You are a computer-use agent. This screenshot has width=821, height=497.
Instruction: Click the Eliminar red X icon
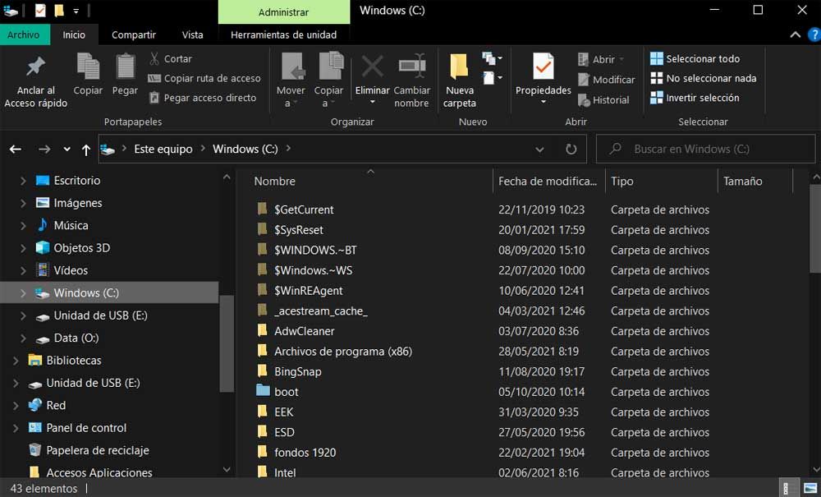pyautogui.click(x=372, y=67)
